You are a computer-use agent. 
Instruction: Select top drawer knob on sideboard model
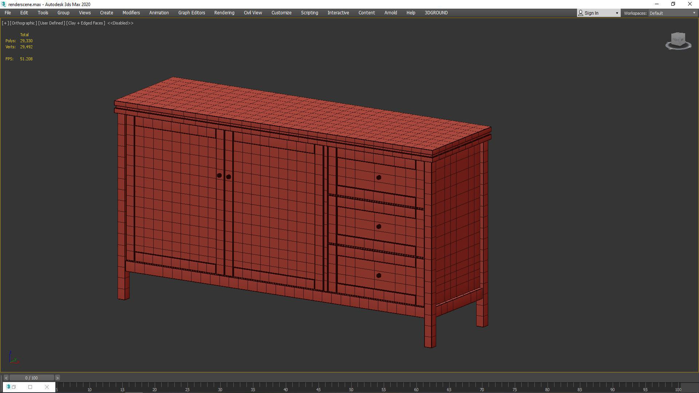(x=379, y=178)
